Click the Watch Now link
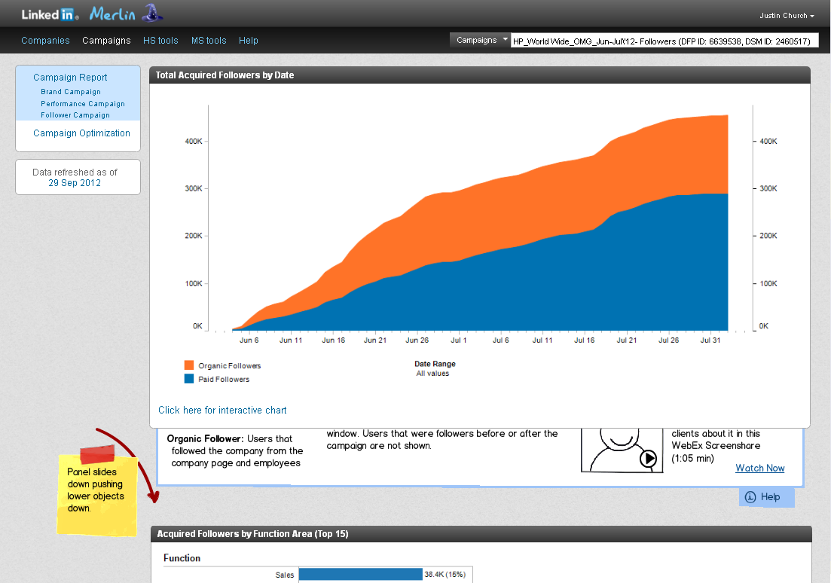Viewport: 831px width, 583px height. tap(759, 469)
